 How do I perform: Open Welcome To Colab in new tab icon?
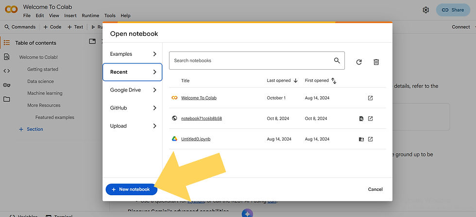(370, 98)
